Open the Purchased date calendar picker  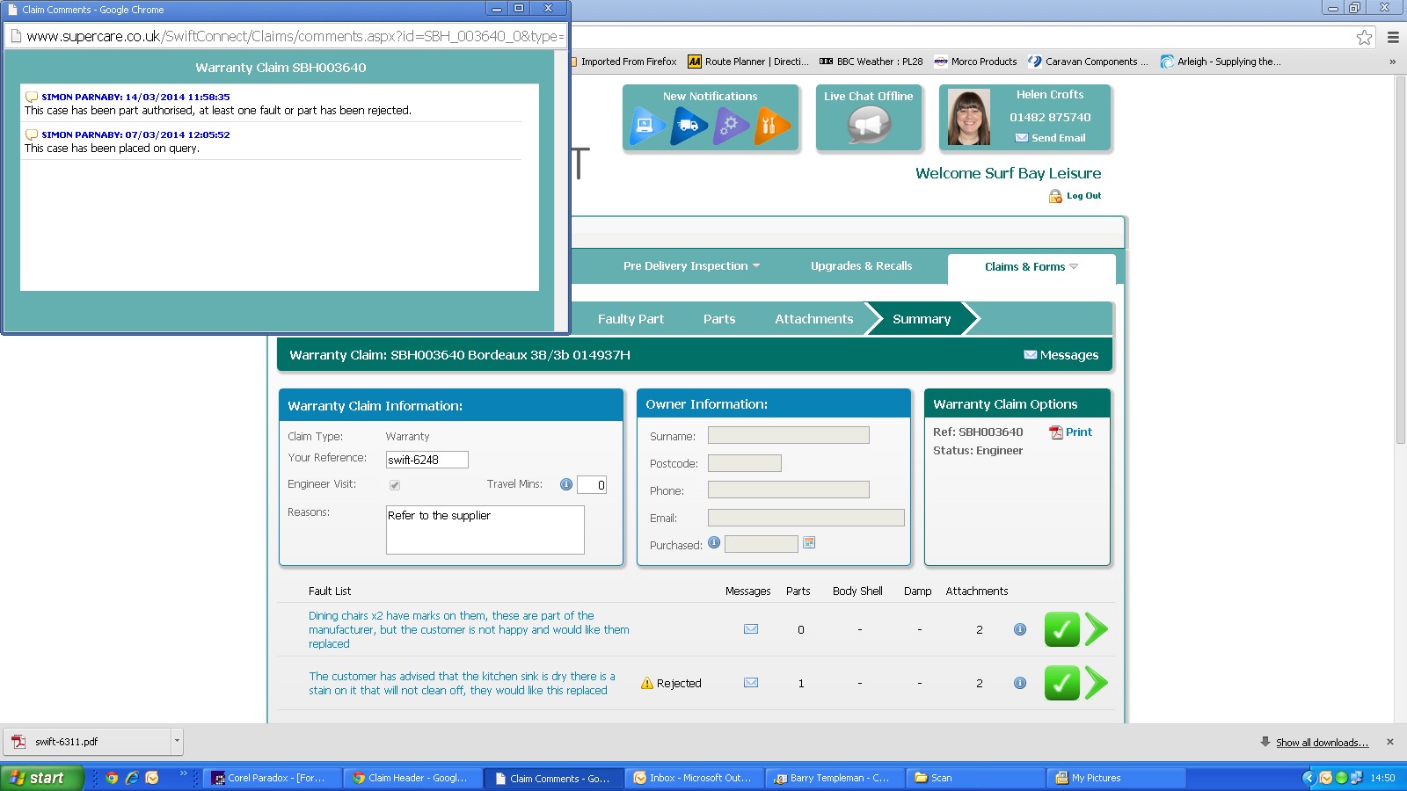[x=809, y=543]
